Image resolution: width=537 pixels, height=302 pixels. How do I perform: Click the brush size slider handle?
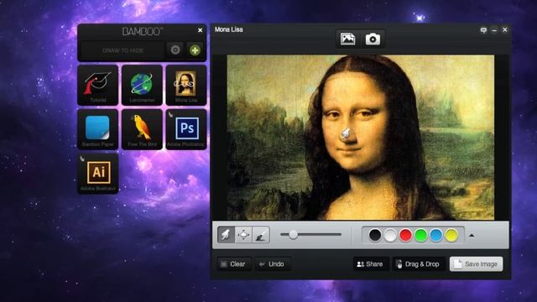293,235
